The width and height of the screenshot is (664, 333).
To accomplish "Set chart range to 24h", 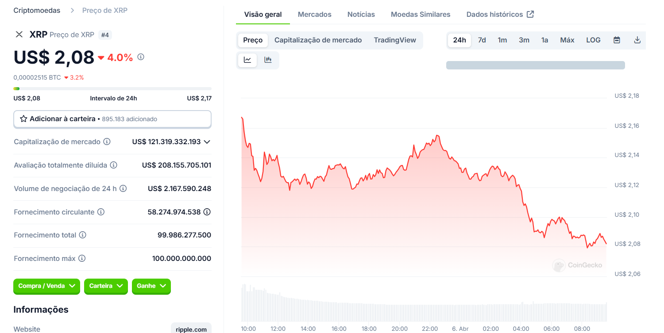I will 459,40.
